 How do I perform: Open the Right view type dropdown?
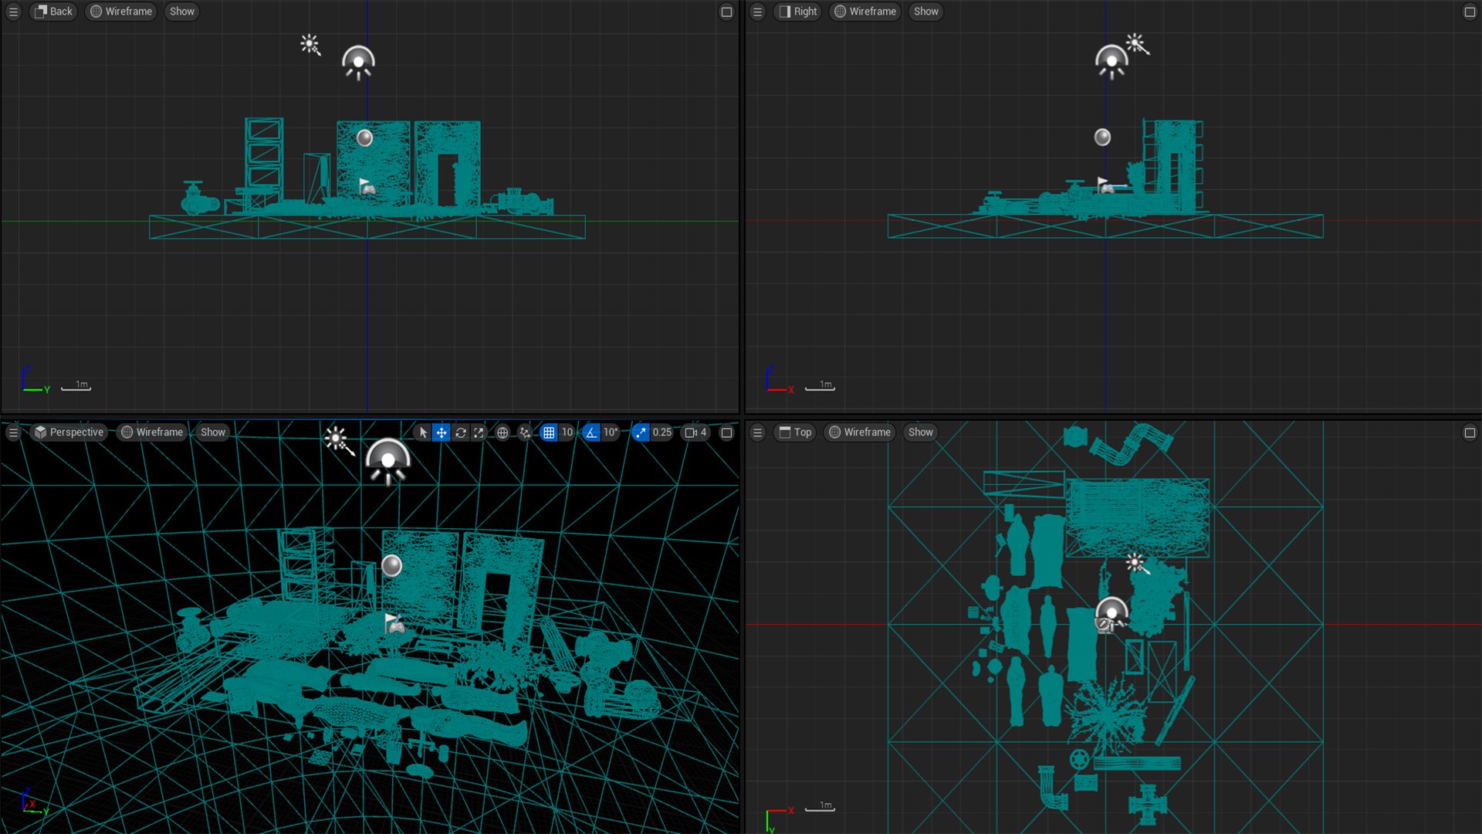click(x=797, y=12)
